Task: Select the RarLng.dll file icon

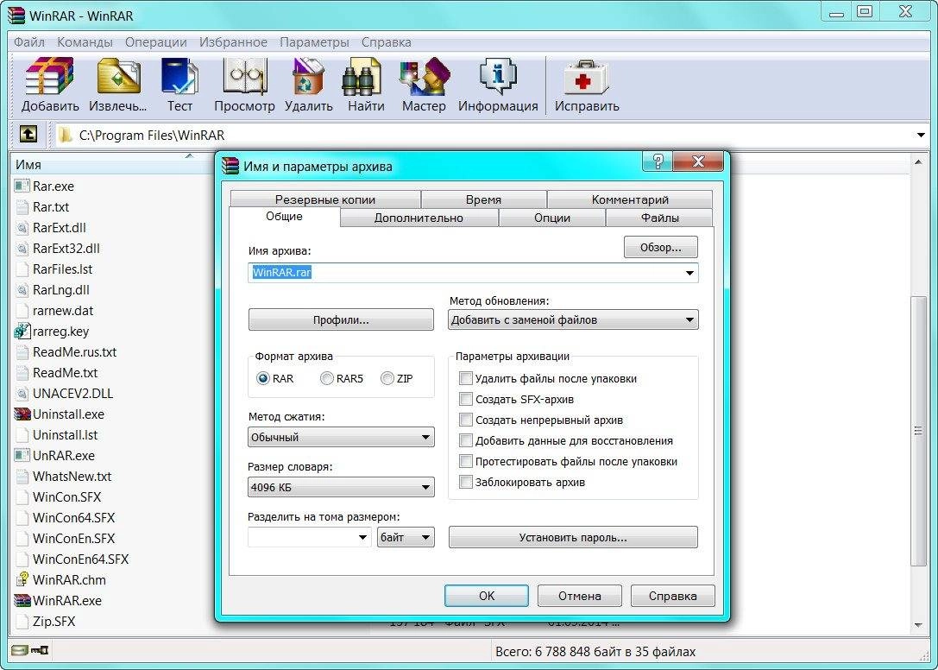Action: 22,290
